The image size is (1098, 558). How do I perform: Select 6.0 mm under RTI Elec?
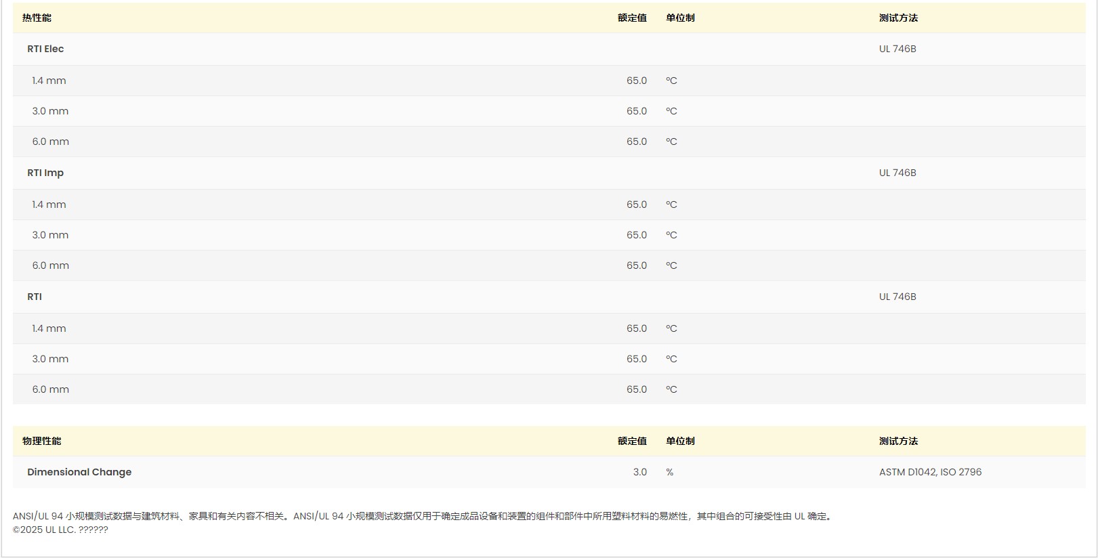51,142
